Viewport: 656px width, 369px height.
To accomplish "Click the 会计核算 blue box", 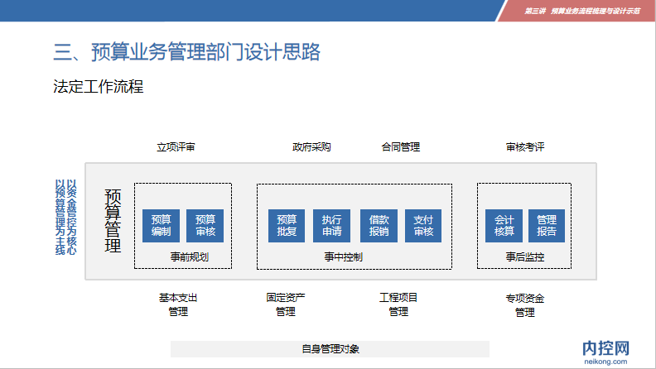I will pyautogui.click(x=504, y=225).
